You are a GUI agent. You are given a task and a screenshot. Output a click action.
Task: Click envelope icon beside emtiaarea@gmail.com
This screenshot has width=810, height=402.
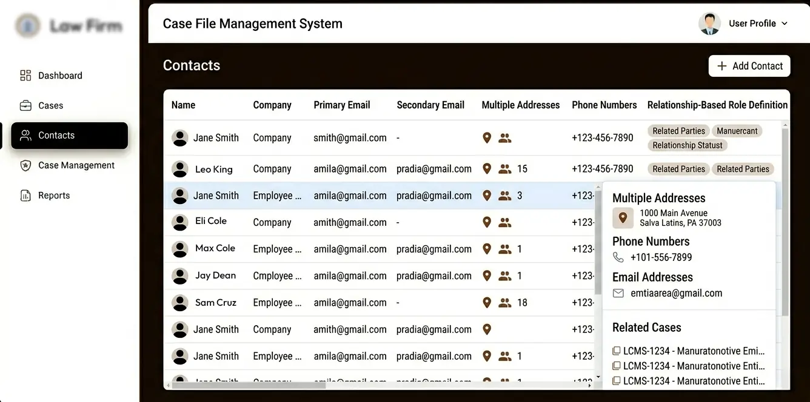point(618,293)
